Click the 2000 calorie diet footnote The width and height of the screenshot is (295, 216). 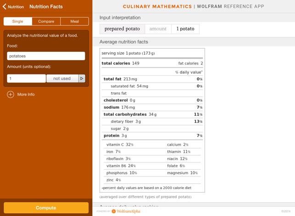coord(147,188)
